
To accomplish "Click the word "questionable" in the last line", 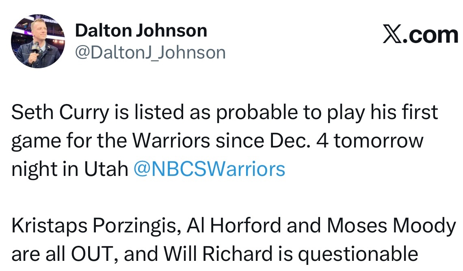I will pyautogui.click(x=358, y=254).
